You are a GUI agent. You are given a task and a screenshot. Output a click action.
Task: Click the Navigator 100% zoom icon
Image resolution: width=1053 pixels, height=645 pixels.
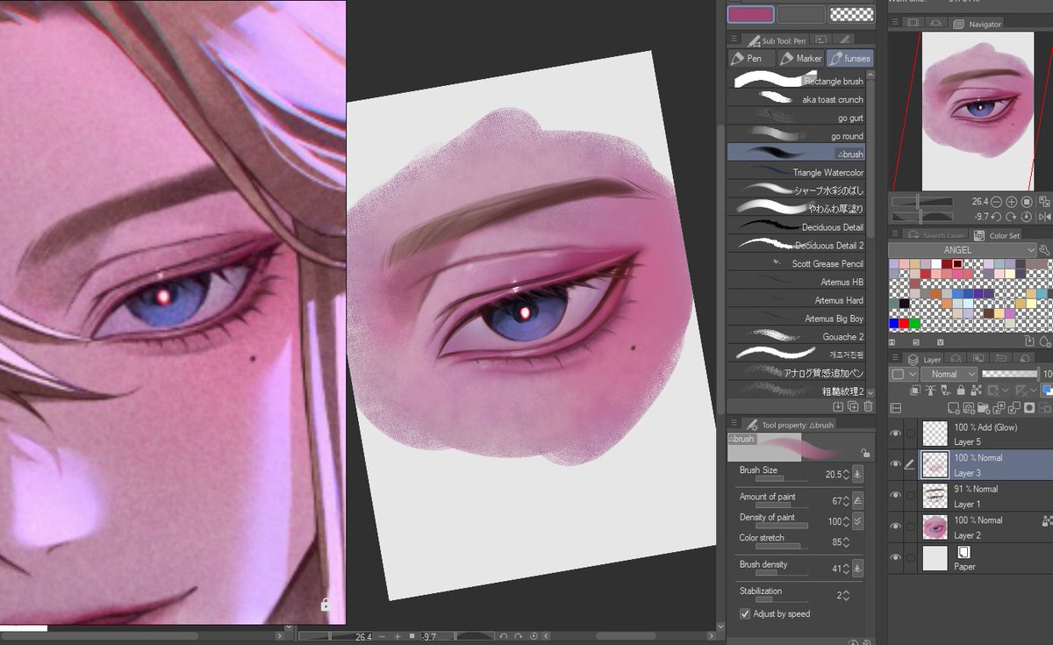pyautogui.click(x=1027, y=201)
